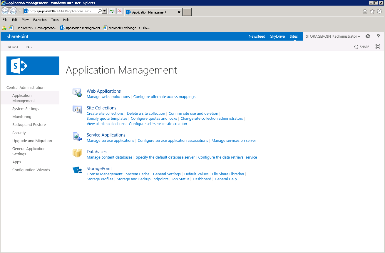Switch to the PAGE ribbon tab
Viewport: 385px width, 253px height.
click(x=29, y=47)
